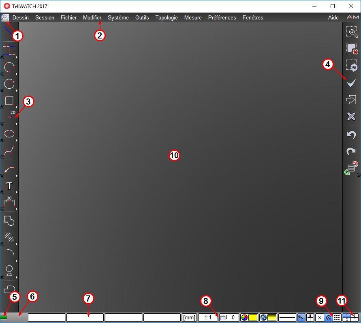Expand the Text tool flyout arrow
This screenshot has width=361, height=323.
click(x=16, y=193)
